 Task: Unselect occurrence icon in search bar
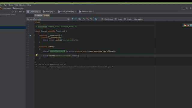[88, 19]
